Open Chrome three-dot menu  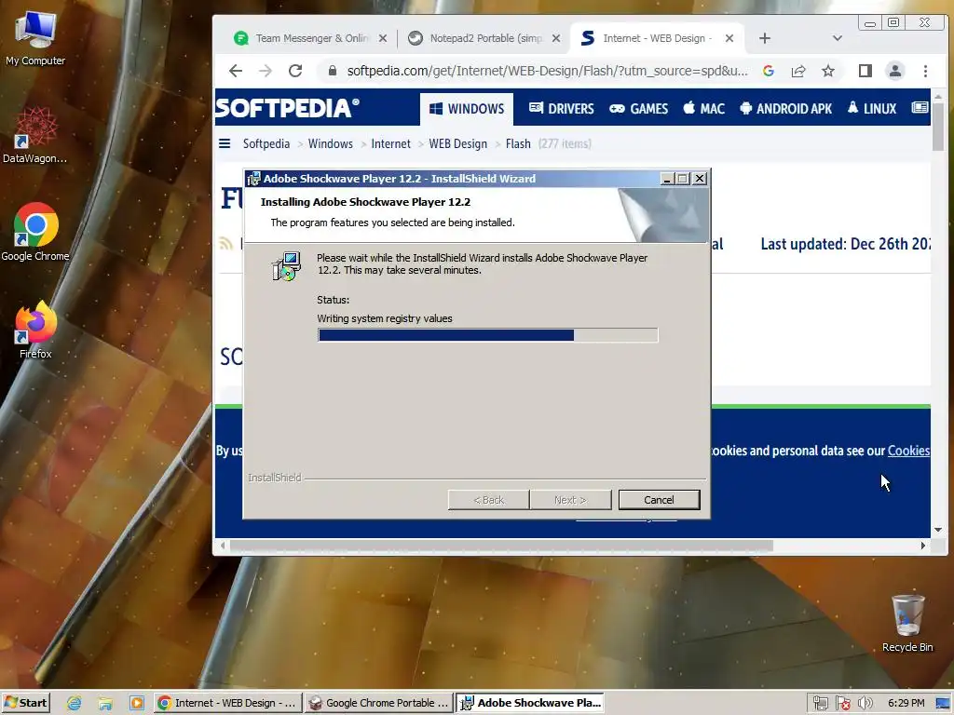coord(925,71)
